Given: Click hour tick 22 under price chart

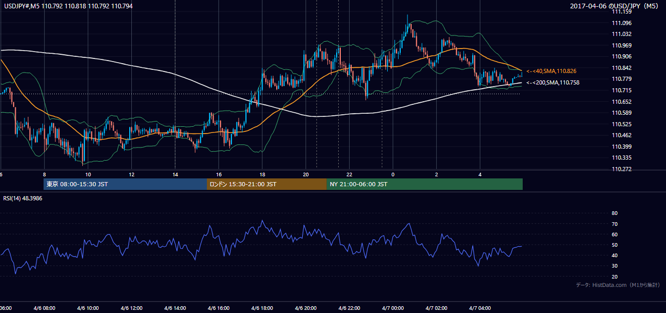Looking at the screenshot, I should click(349, 175).
